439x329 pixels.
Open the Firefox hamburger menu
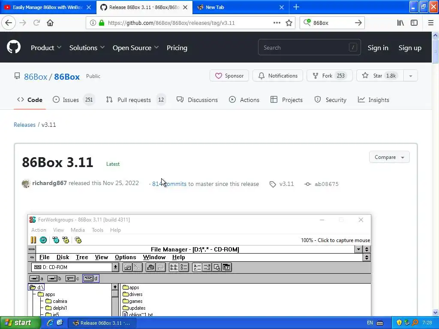tap(431, 23)
